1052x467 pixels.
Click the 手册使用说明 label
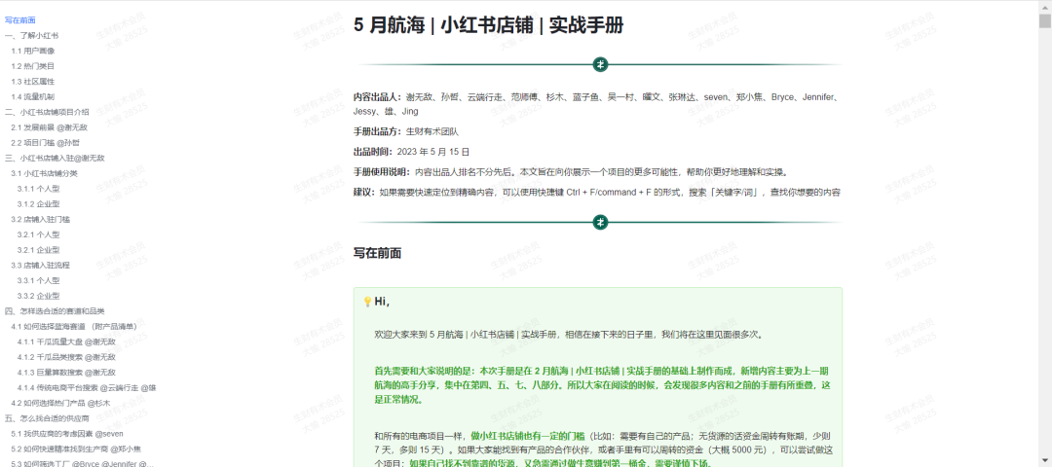point(383,172)
